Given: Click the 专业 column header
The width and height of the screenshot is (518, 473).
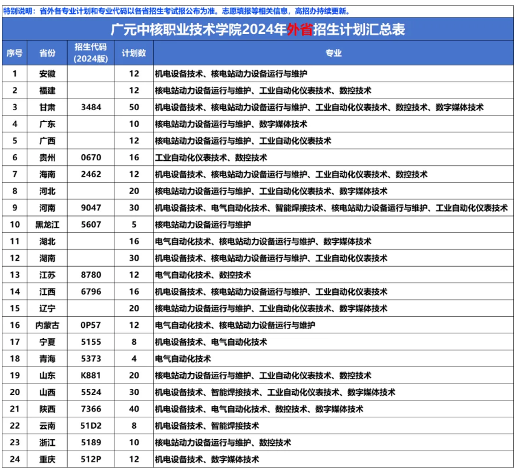Looking at the screenshot, I should click(333, 53).
